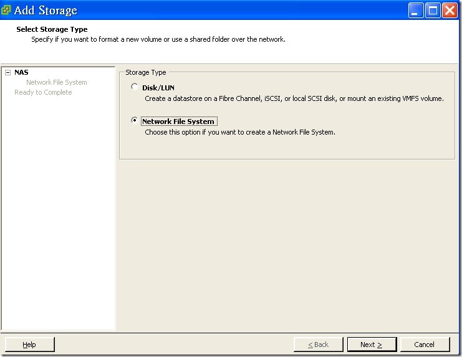Click the Network File System step in the left tree
The image size is (462, 357).
pyautogui.click(x=57, y=82)
